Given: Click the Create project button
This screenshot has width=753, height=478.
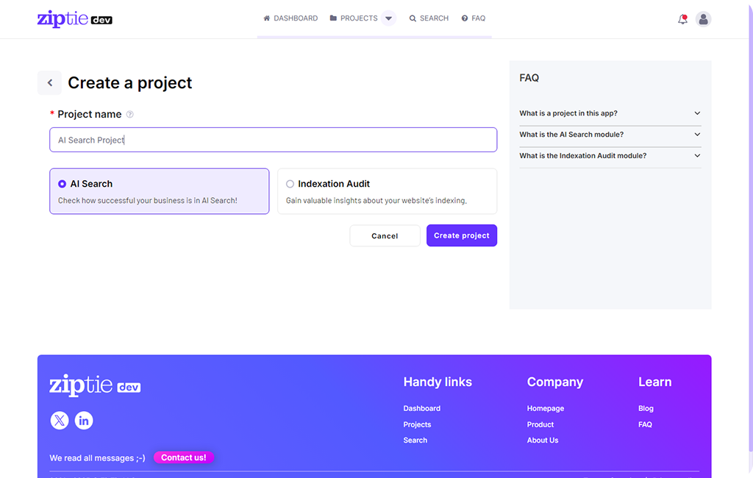Looking at the screenshot, I should click(x=461, y=235).
